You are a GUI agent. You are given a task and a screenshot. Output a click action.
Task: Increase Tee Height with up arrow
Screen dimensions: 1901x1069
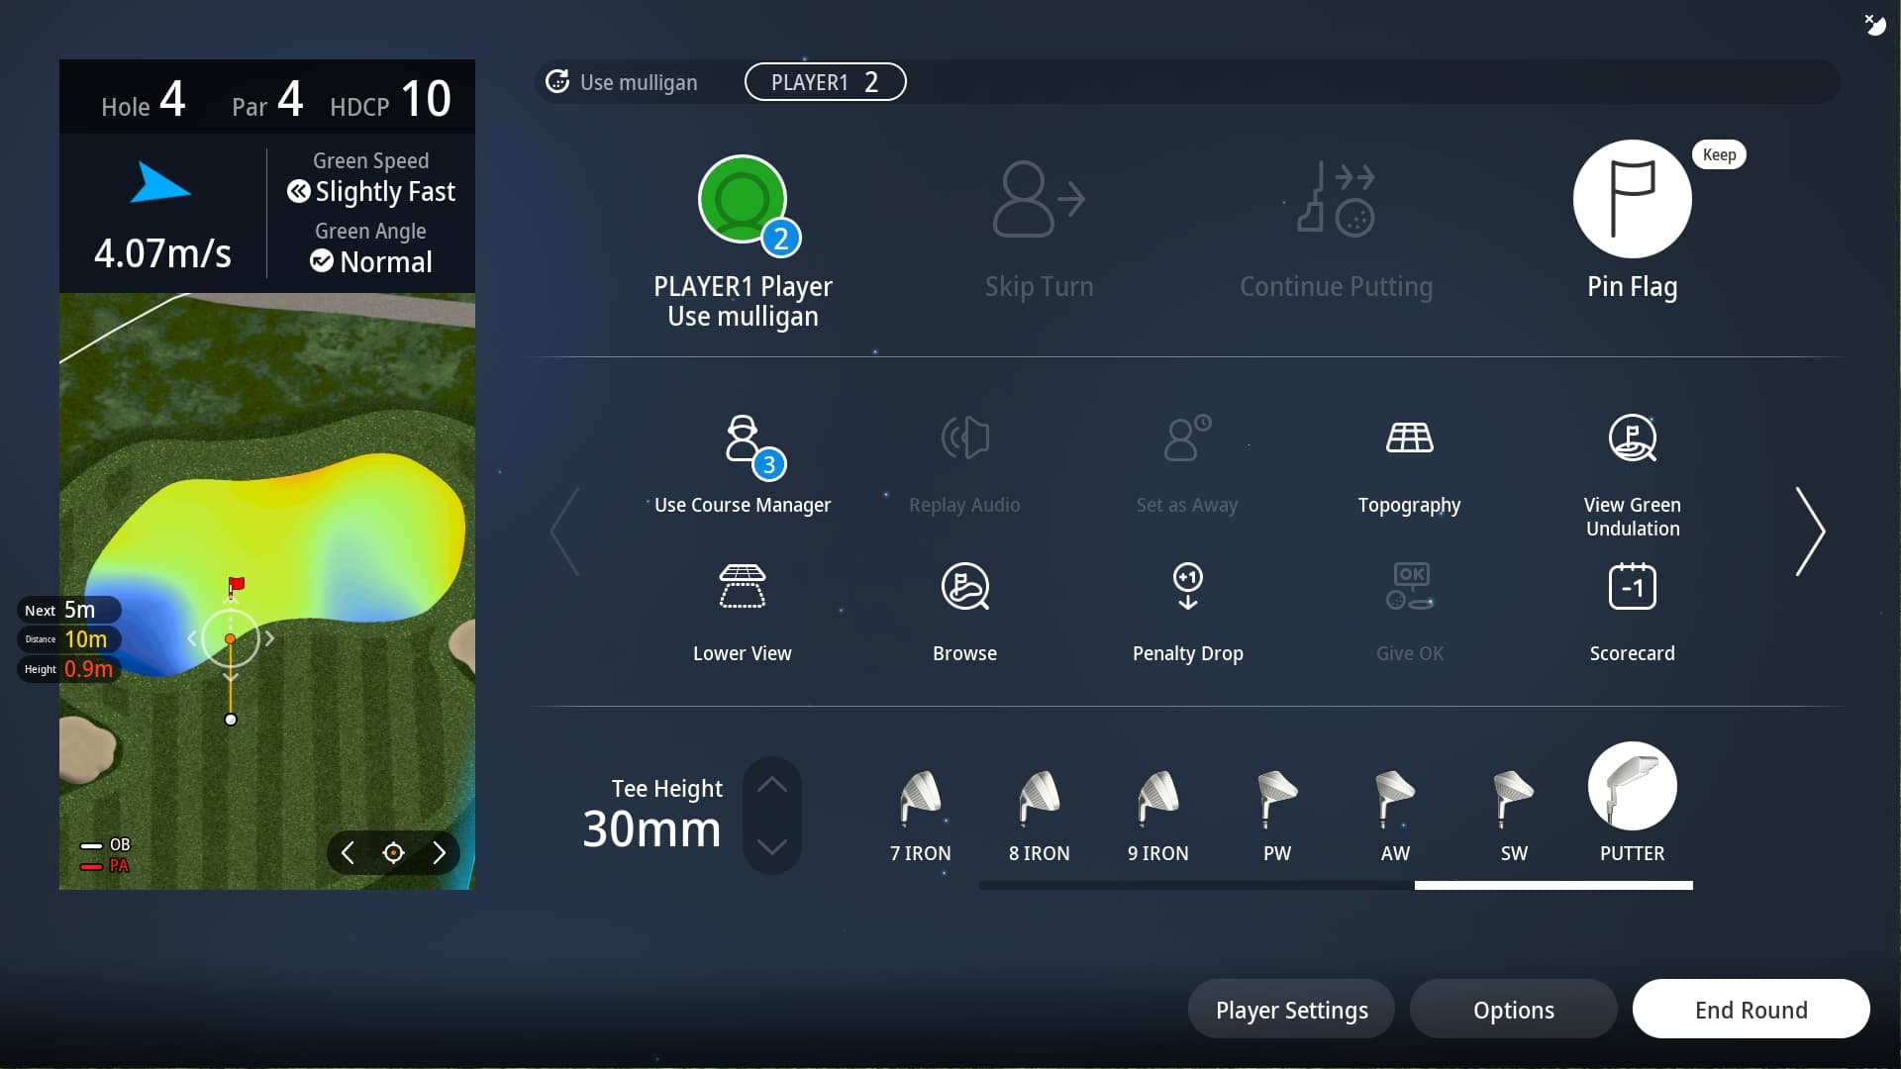[772, 785]
